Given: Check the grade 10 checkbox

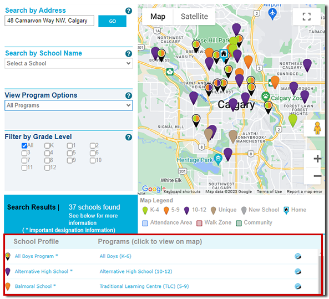Looking at the screenshot, I should [93, 161].
